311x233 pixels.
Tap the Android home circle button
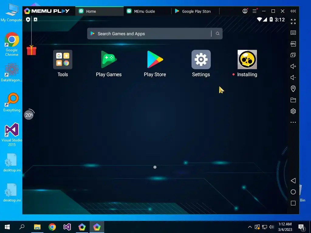pyautogui.click(x=293, y=192)
